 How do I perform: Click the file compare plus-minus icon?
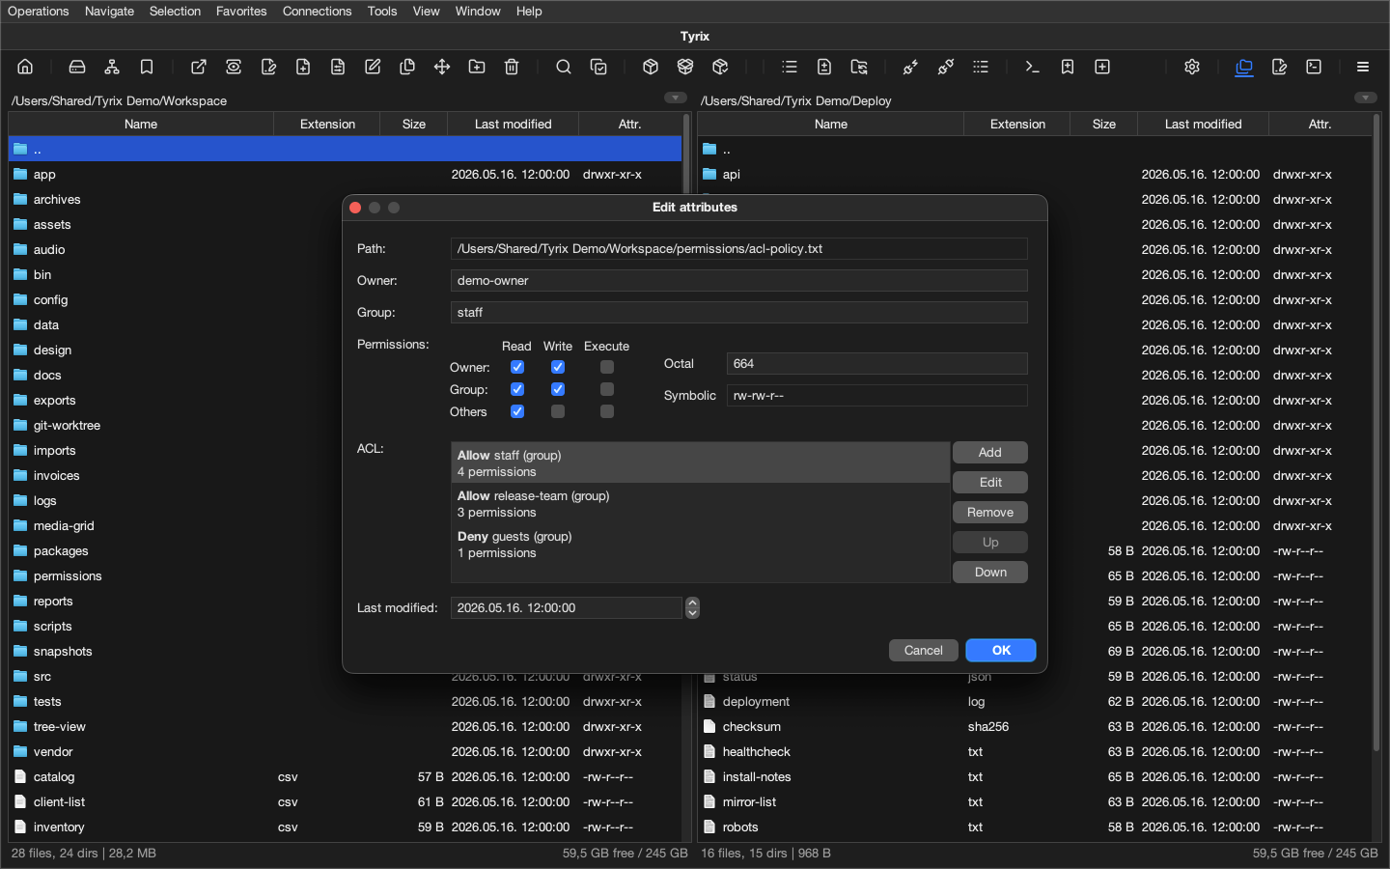tap(824, 67)
